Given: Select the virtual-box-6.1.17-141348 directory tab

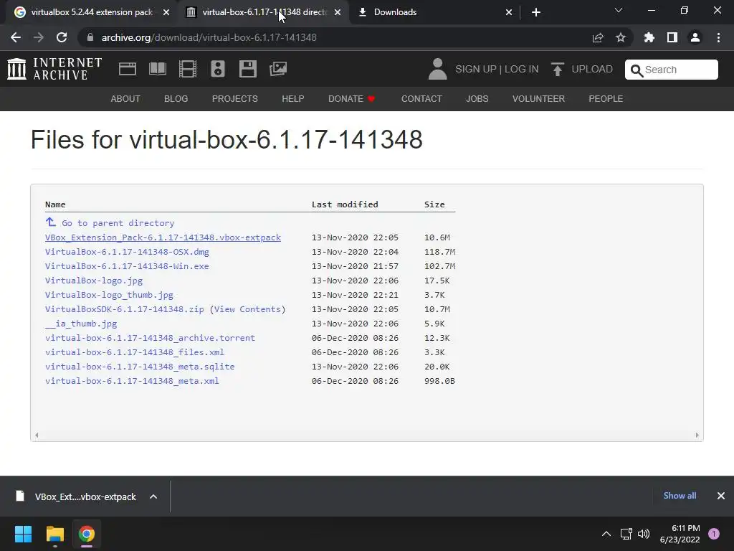Looking at the screenshot, I should (264, 12).
